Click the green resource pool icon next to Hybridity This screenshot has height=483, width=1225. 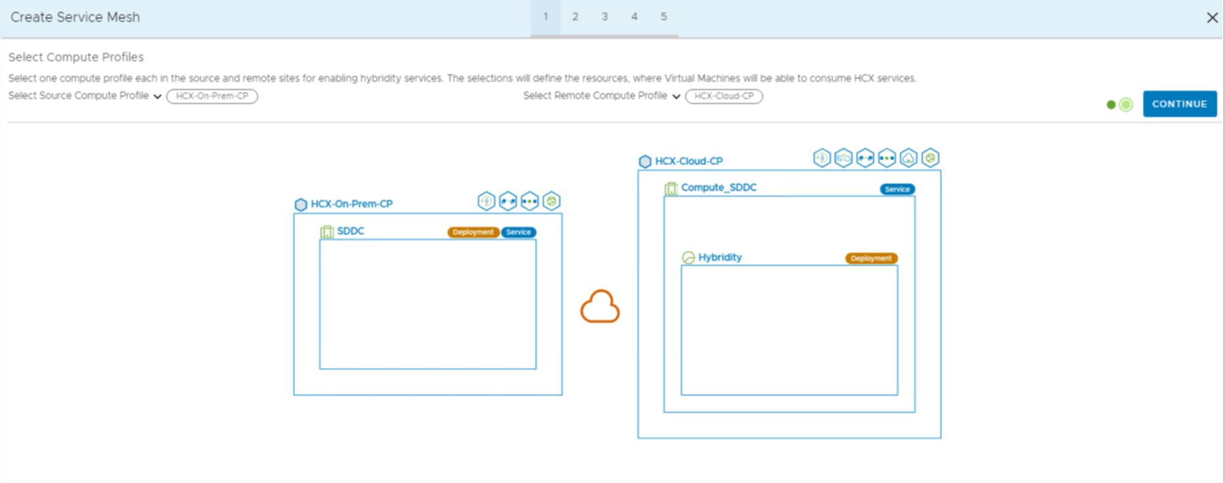(688, 258)
